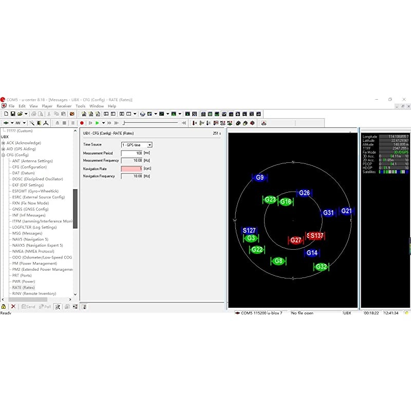Click the Save file icon
Viewport: 411px width, 411px height.
(x=13, y=114)
